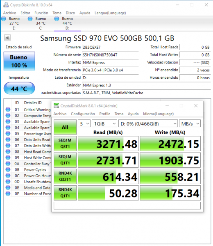Click the Firmware field 2B2QEXE7
This screenshot has width=213, height=246.
110,47
